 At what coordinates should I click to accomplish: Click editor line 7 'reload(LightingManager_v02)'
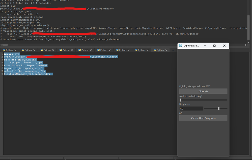pyautogui.click(x=24, y=71)
